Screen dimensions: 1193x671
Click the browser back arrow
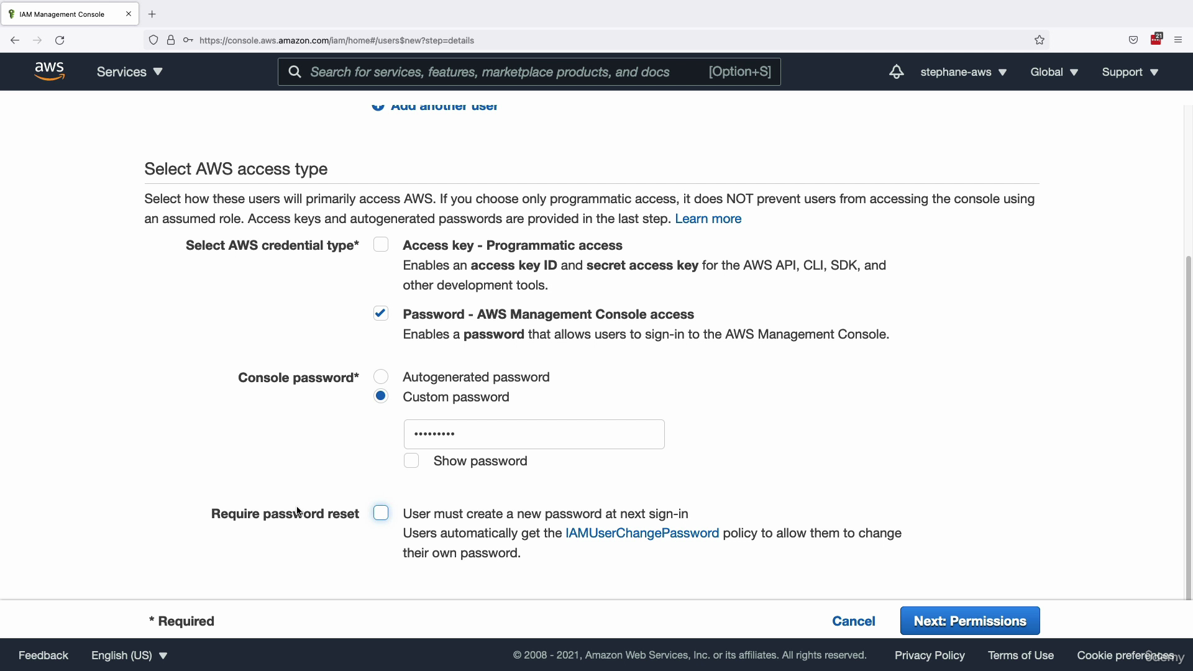(15, 40)
